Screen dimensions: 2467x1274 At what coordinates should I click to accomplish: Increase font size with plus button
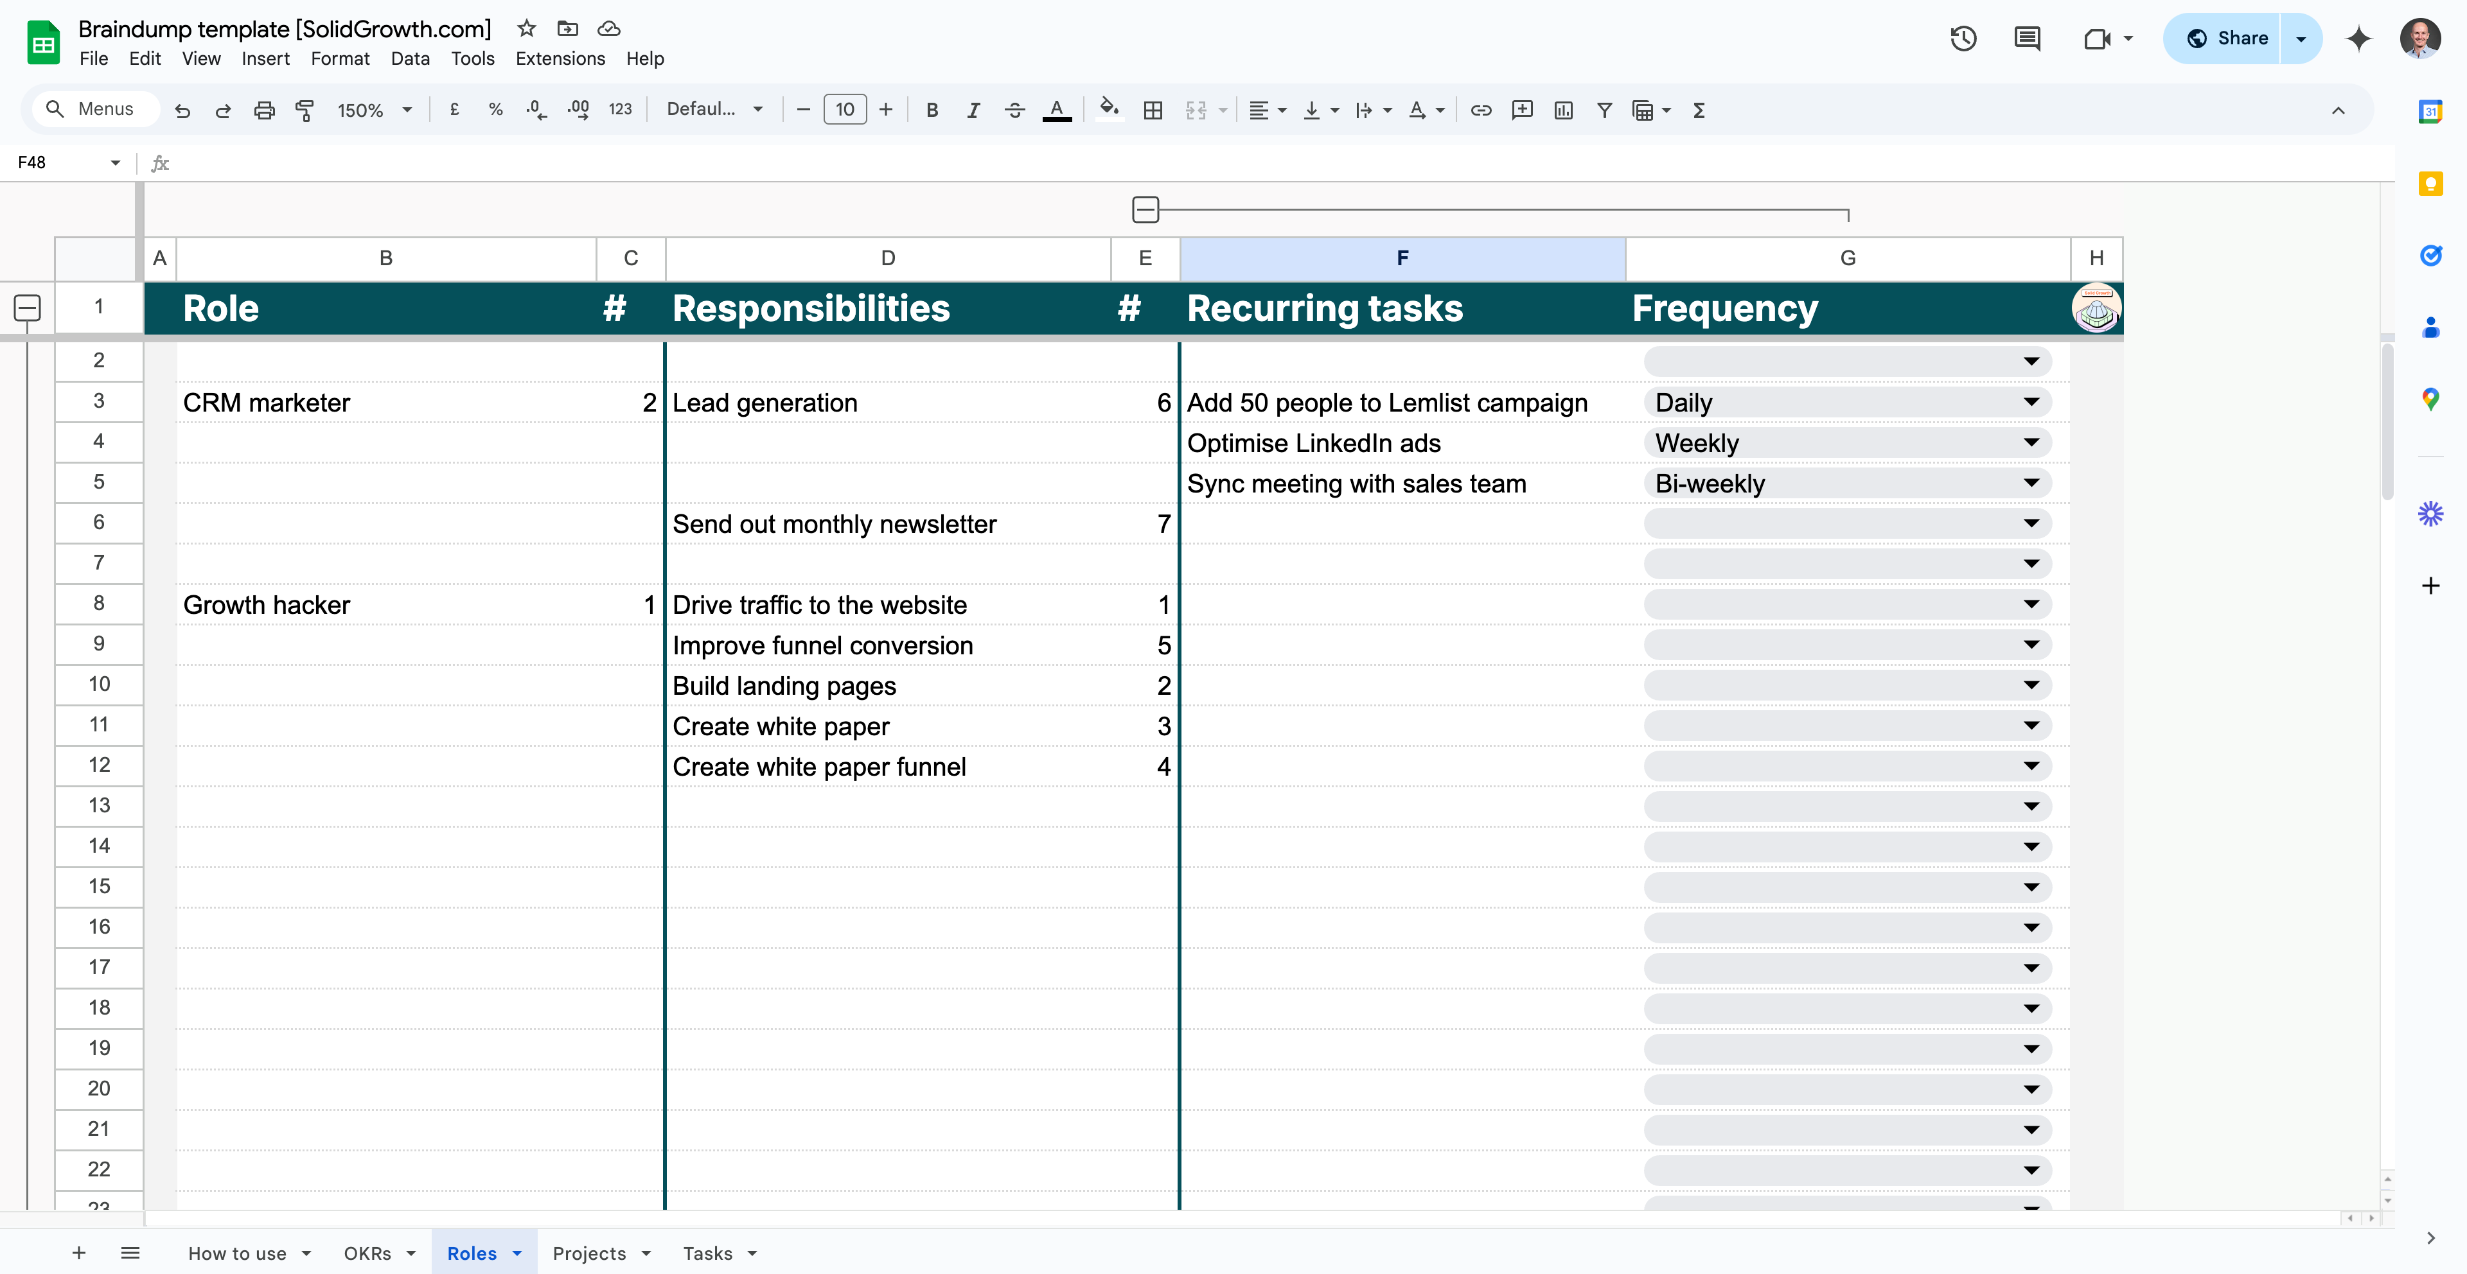[886, 110]
